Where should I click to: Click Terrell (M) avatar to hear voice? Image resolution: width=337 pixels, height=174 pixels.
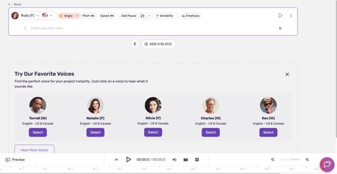(x=38, y=105)
